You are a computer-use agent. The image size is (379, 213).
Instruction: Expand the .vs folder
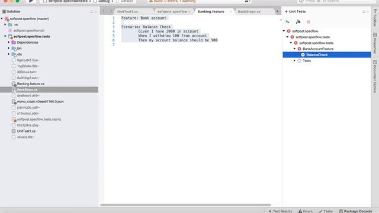[x=5, y=25]
